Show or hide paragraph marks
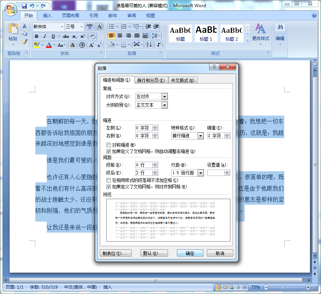 [x=159, y=45]
